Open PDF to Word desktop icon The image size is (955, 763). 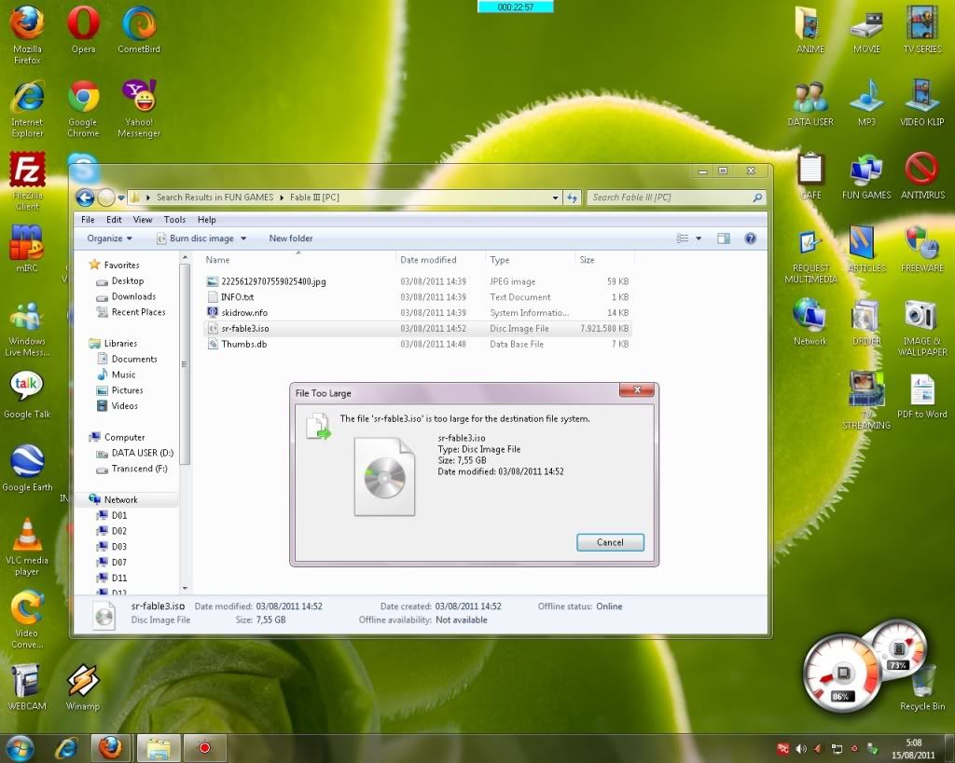pyautogui.click(x=922, y=396)
